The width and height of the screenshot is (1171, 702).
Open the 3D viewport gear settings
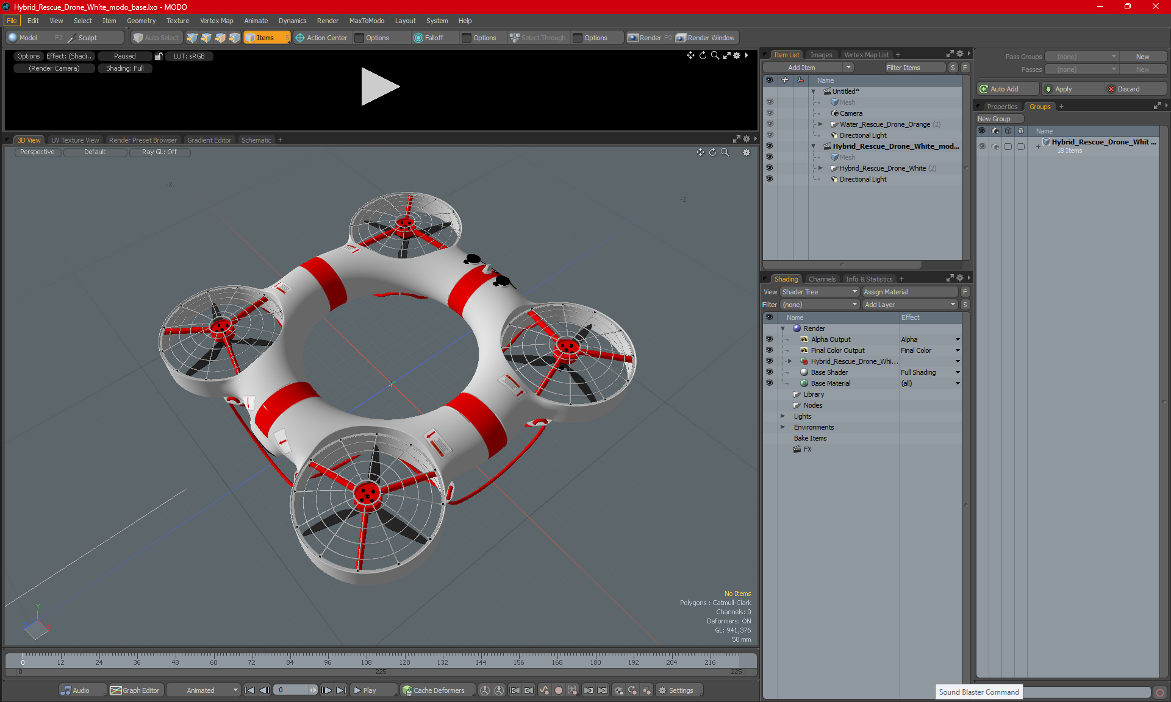coord(747,152)
